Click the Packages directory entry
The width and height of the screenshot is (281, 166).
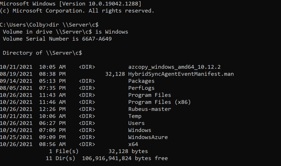pos(141,81)
